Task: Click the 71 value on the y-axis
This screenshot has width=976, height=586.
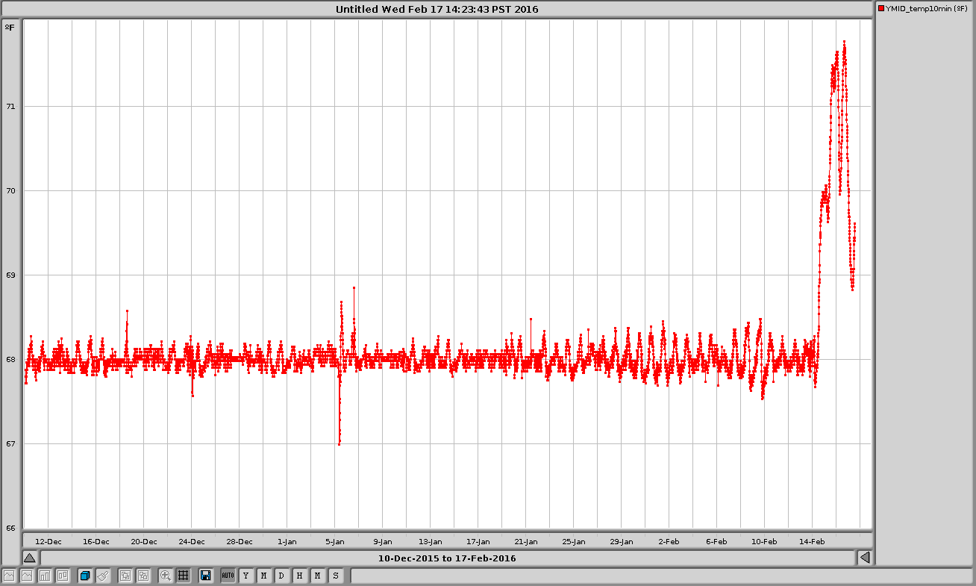Action: pos(10,106)
